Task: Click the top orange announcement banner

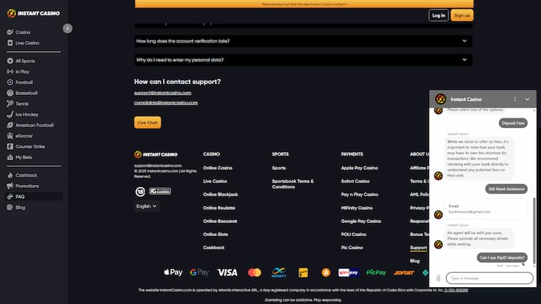Action: click(x=304, y=4)
